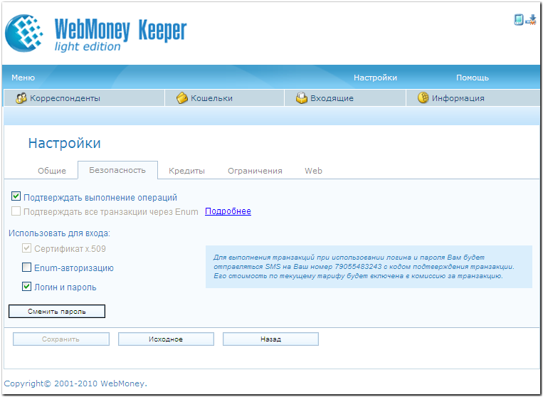
Task: Click the SMS confirmation info note
Action: coord(369,267)
